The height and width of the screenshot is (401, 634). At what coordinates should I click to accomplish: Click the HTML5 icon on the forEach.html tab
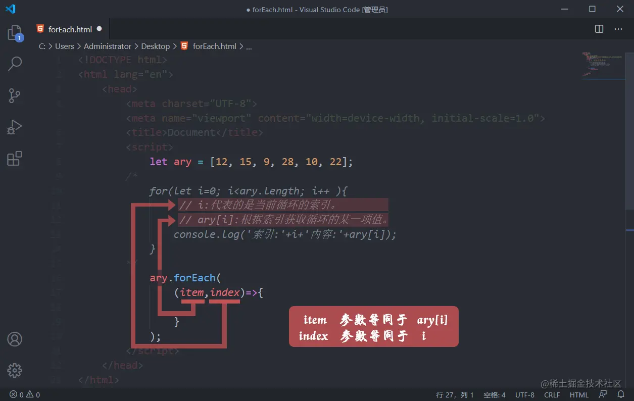pos(40,29)
